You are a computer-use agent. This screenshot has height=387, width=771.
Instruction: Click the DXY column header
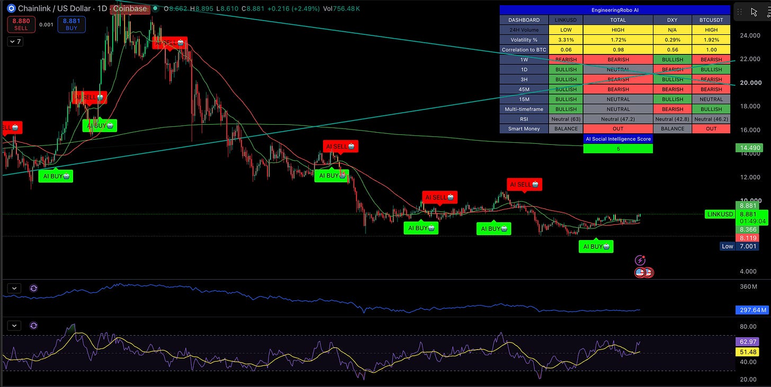pos(673,20)
